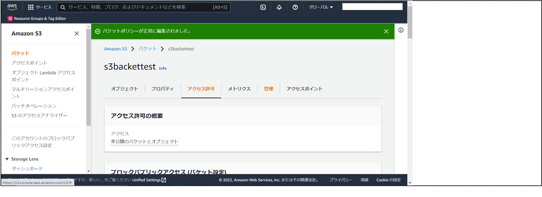Click the sidebar scrollbar down arrow
Screen dimensions: 542x197
click(x=88, y=171)
